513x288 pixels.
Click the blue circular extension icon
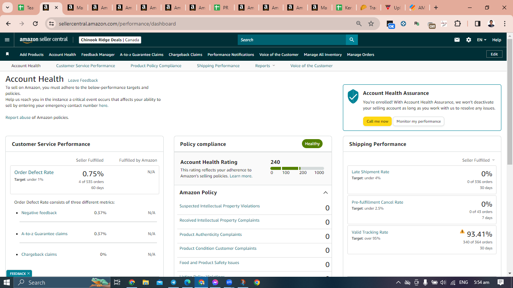point(403,24)
